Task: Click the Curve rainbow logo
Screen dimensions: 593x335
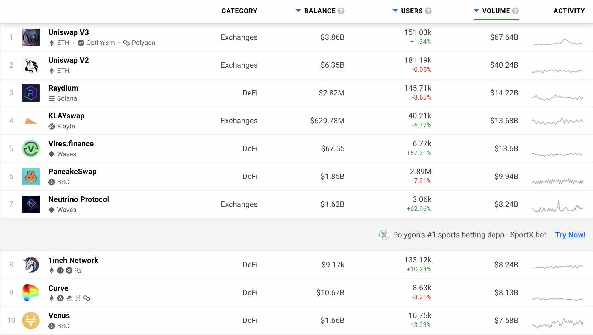Action: 31,293
